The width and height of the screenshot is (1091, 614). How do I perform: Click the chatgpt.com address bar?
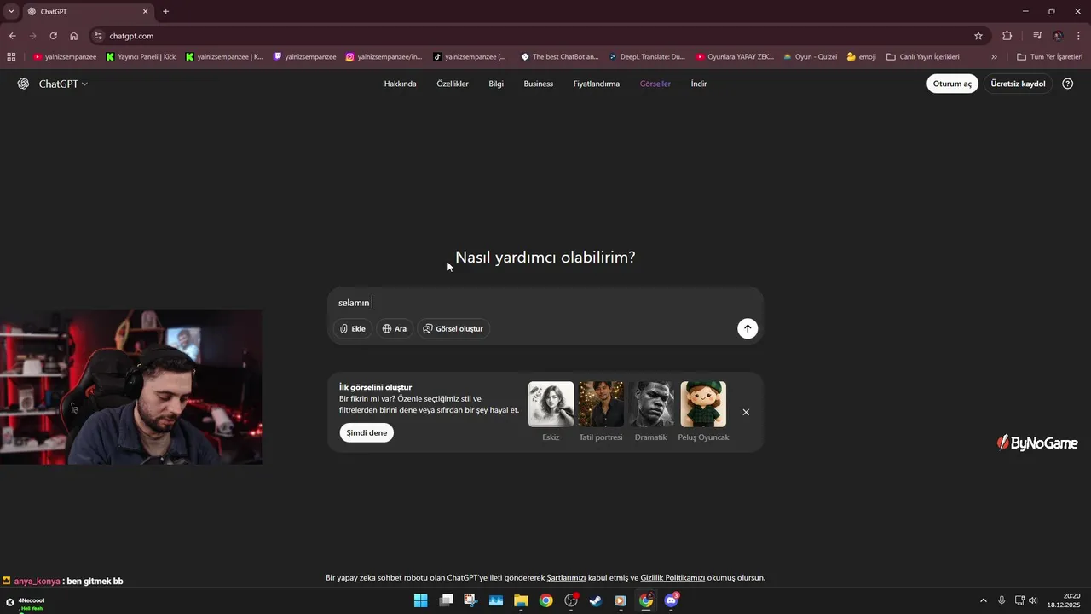point(537,36)
